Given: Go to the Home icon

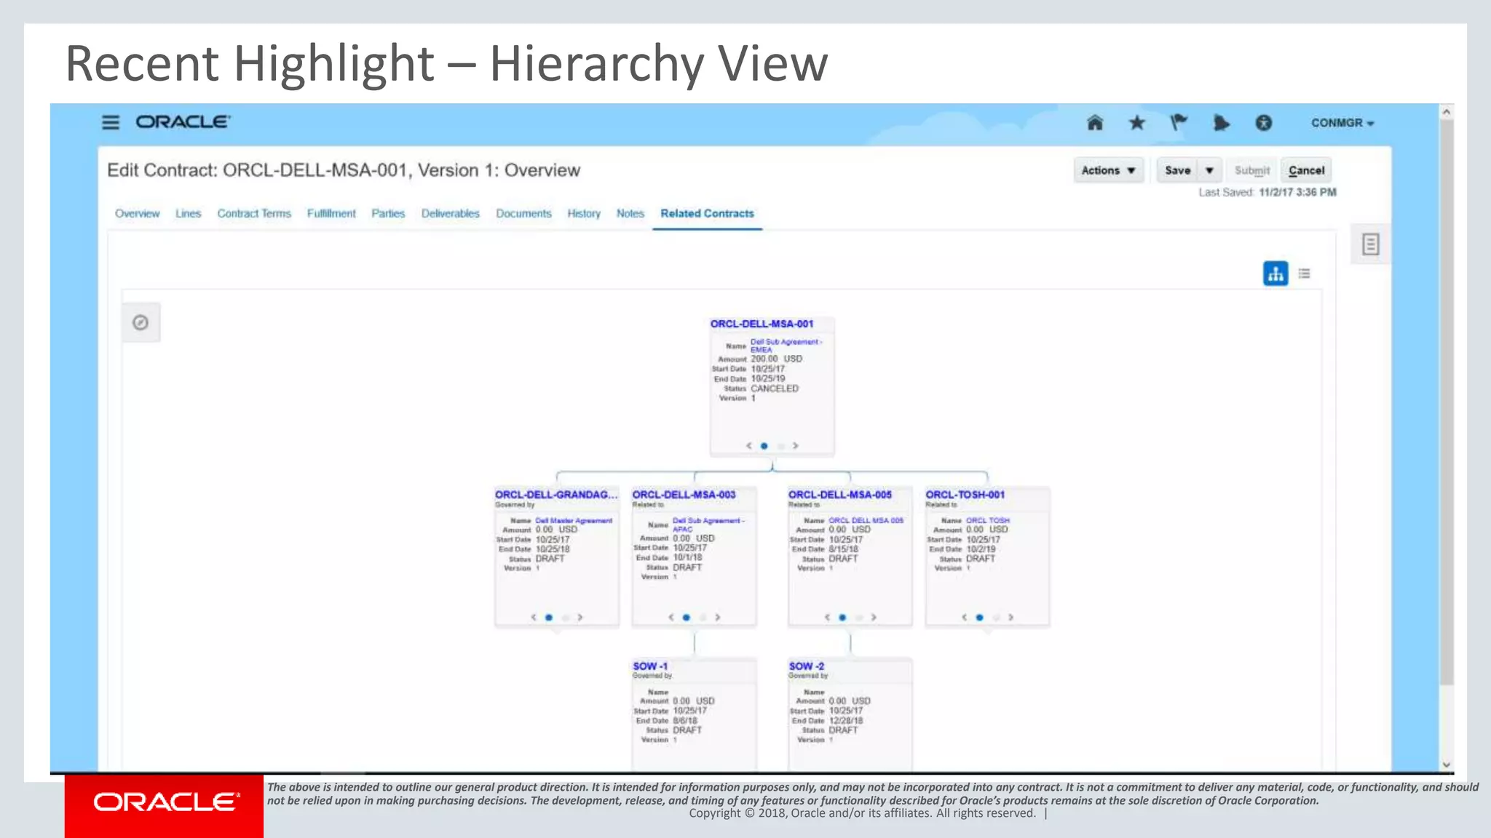Looking at the screenshot, I should (x=1095, y=122).
